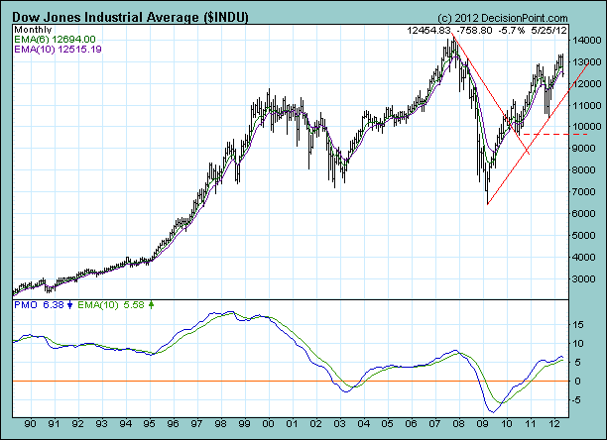The height and width of the screenshot is (440, 607).
Task: Click the year label 95 on time axis
Action: pyautogui.click(x=149, y=424)
